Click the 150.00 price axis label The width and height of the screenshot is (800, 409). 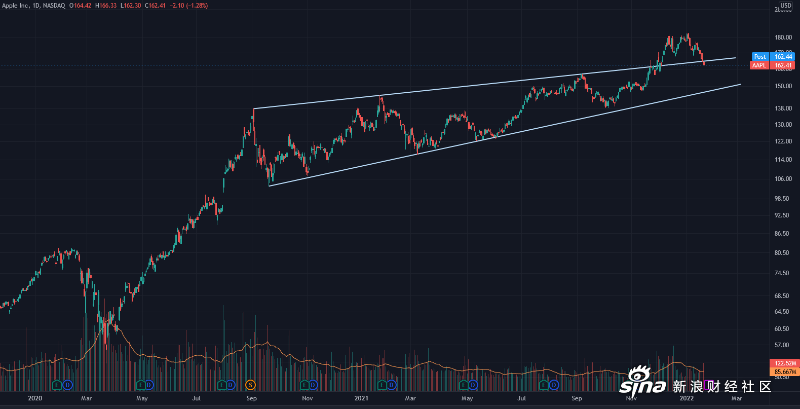783,86
